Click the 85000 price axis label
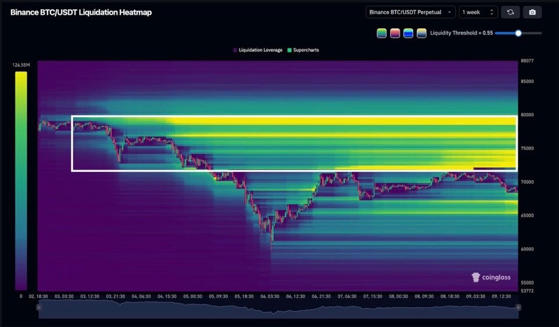The width and height of the screenshot is (559, 327). coord(527,81)
